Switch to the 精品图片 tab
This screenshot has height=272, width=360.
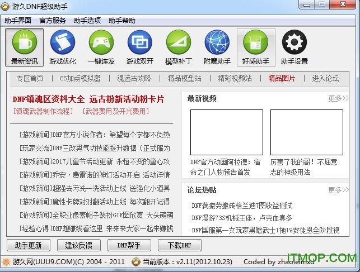pyautogui.click(x=282, y=79)
